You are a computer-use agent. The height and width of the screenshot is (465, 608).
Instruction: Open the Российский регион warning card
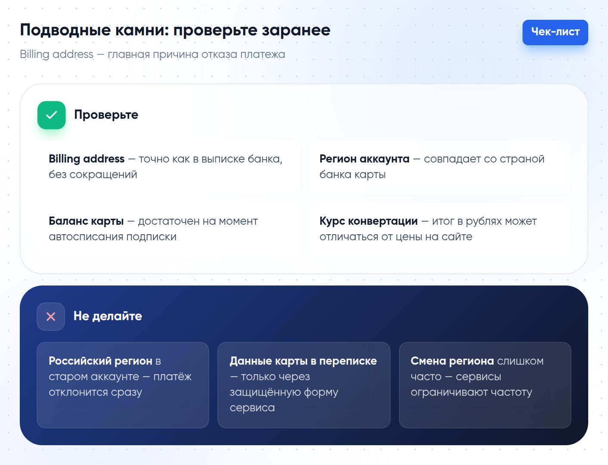click(x=123, y=385)
